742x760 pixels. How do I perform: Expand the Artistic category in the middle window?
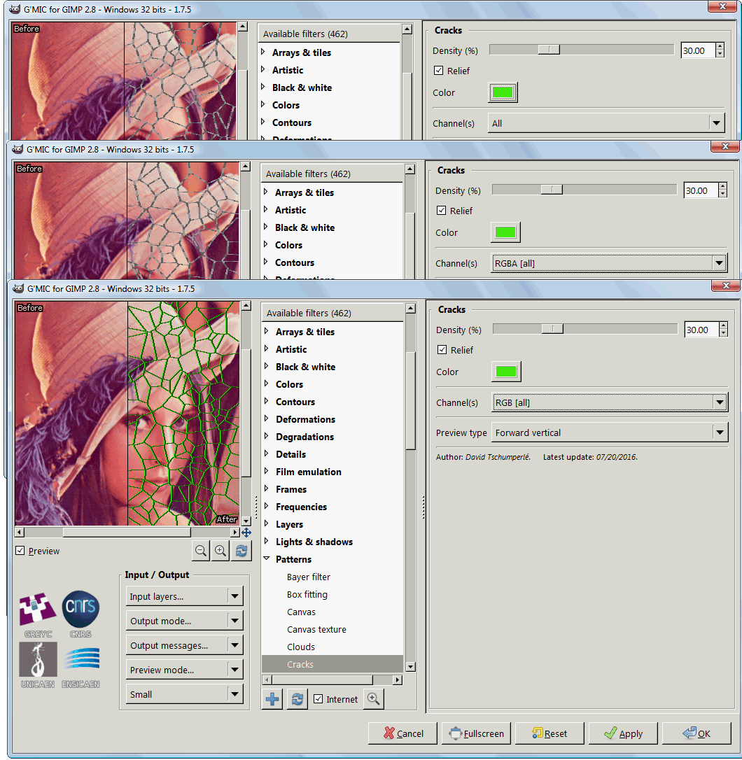(x=266, y=209)
